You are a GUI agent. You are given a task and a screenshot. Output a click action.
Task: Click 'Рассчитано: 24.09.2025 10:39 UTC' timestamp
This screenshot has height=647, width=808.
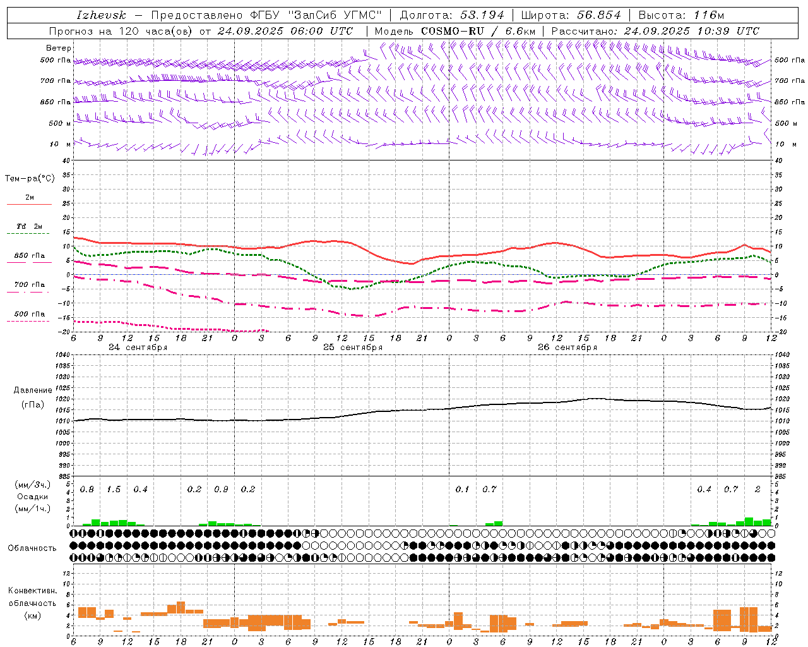click(x=655, y=31)
